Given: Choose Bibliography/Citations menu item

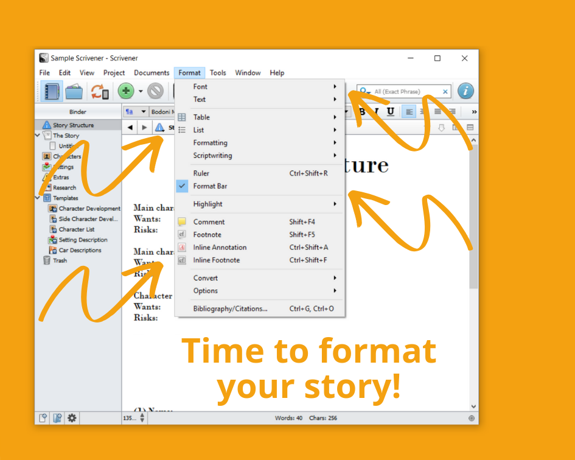Looking at the screenshot, I should point(260,309).
